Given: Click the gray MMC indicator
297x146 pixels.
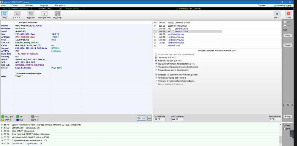Looking at the screenshot, I should (x=33, y=120).
